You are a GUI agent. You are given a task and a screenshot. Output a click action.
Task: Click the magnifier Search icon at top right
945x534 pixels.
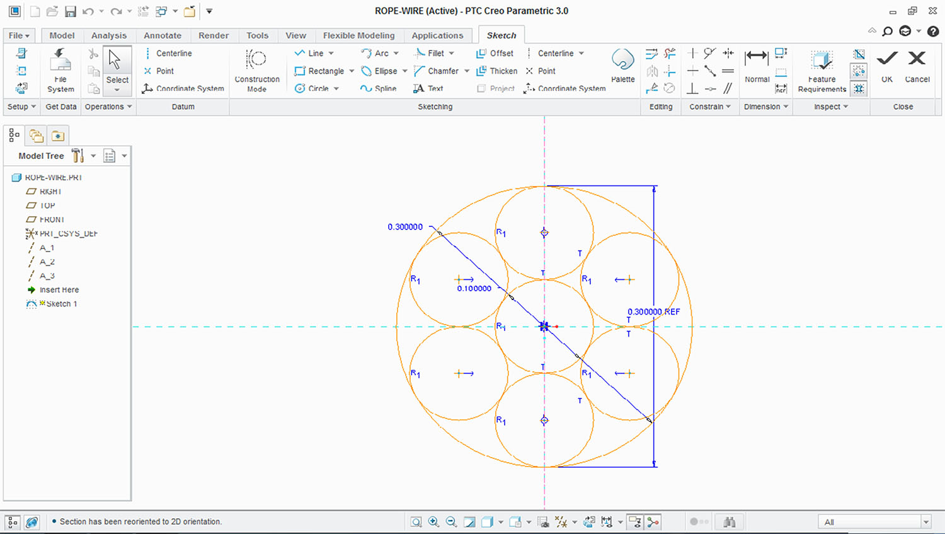(887, 31)
